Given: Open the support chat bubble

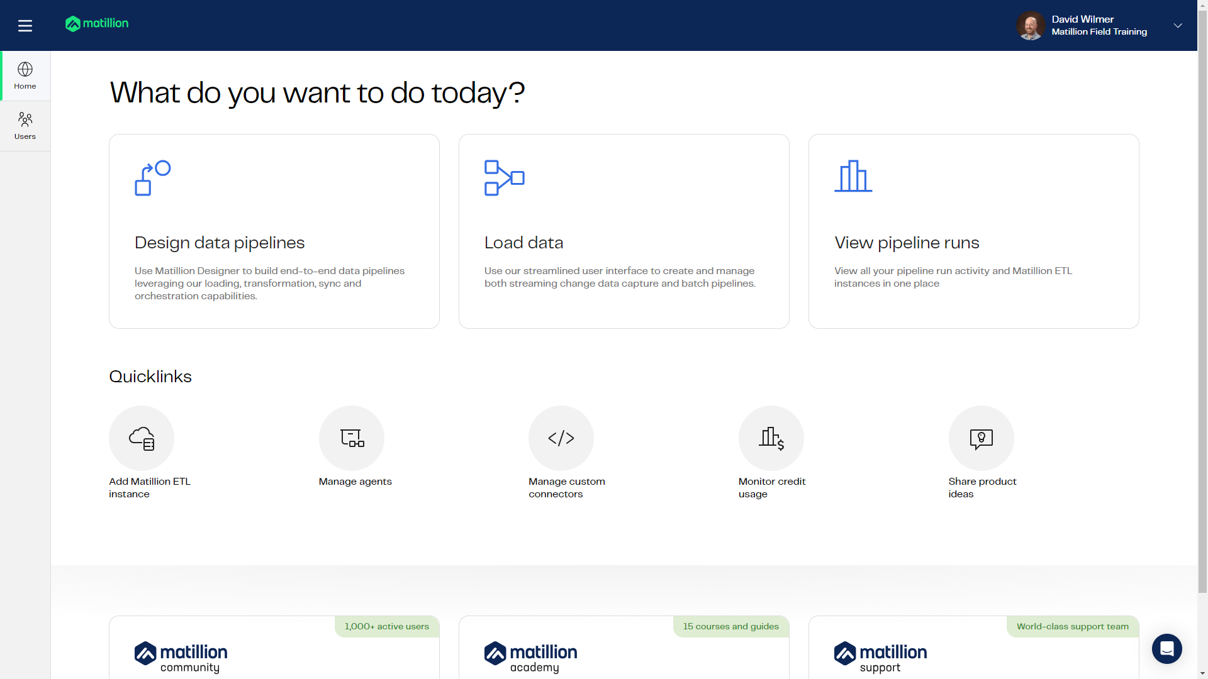Looking at the screenshot, I should (x=1167, y=648).
